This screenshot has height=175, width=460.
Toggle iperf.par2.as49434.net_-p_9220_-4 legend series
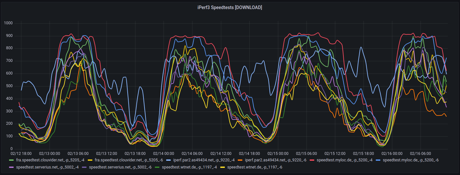[204, 160]
